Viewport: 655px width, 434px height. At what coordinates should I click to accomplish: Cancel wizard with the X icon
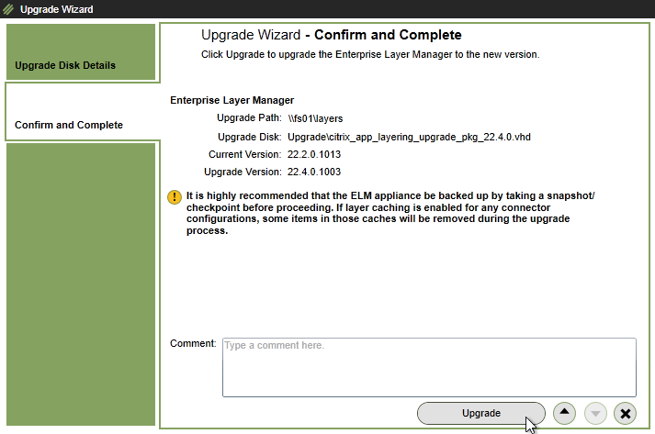tap(625, 413)
